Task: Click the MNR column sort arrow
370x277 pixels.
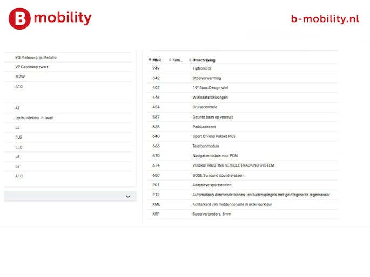Action: click(x=150, y=60)
